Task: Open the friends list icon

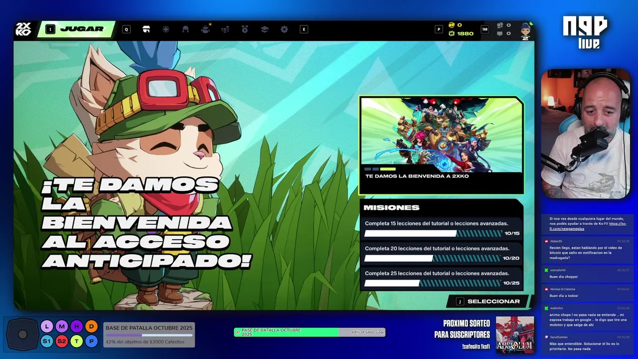Action: click(x=500, y=25)
